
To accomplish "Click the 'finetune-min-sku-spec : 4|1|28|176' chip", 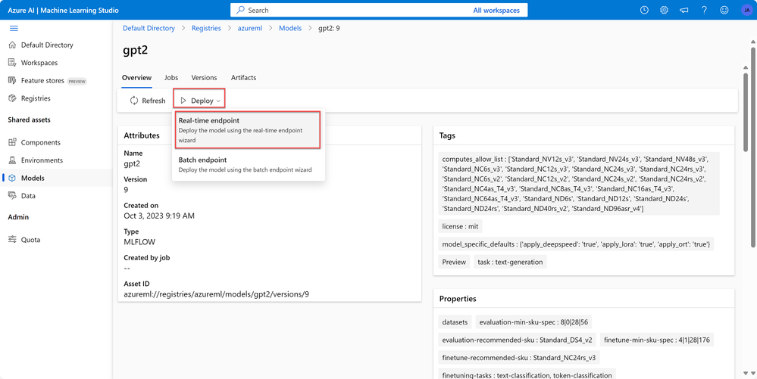I will click(x=658, y=340).
